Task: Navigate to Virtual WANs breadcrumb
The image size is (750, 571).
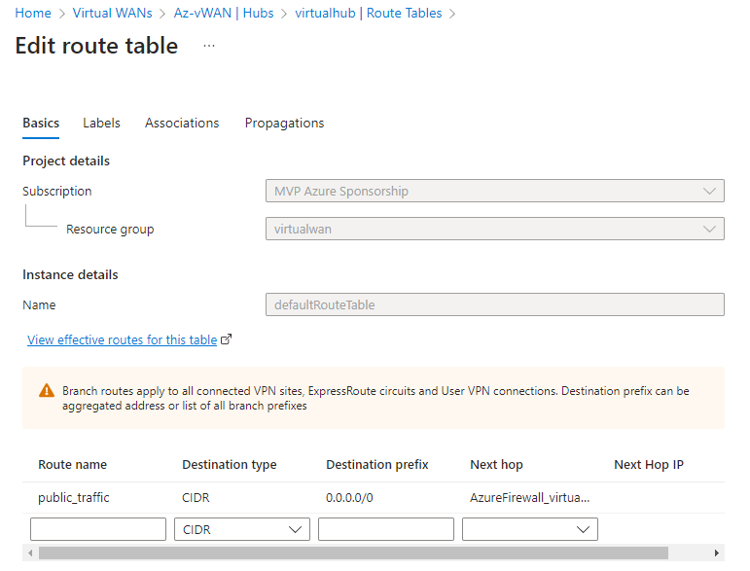Action: pyautogui.click(x=112, y=14)
